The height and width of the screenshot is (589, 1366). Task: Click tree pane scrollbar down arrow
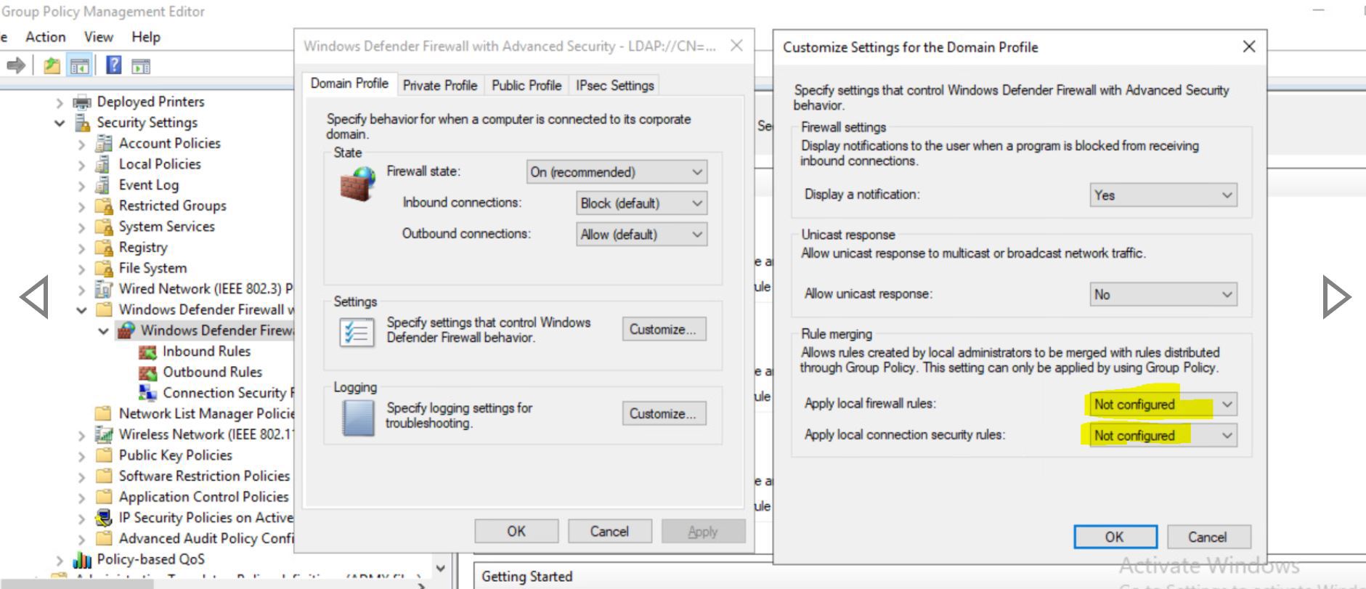point(440,568)
